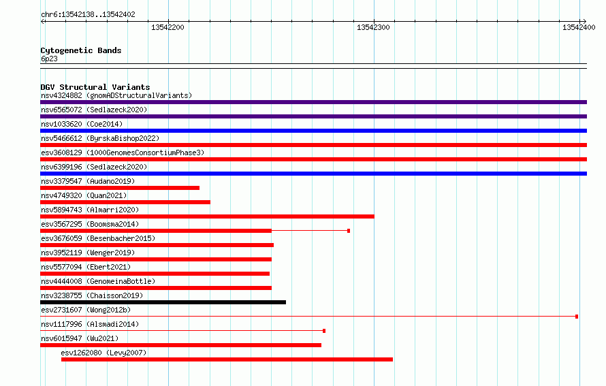Click the left arrow on the ruler
The height and width of the screenshot is (386, 606).
pyautogui.click(x=43, y=21)
